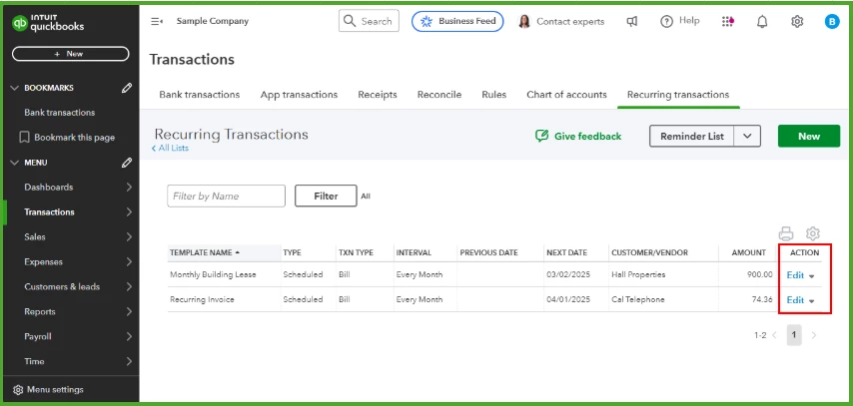Follow the All Lists link
The image size is (853, 406).
[170, 148]
